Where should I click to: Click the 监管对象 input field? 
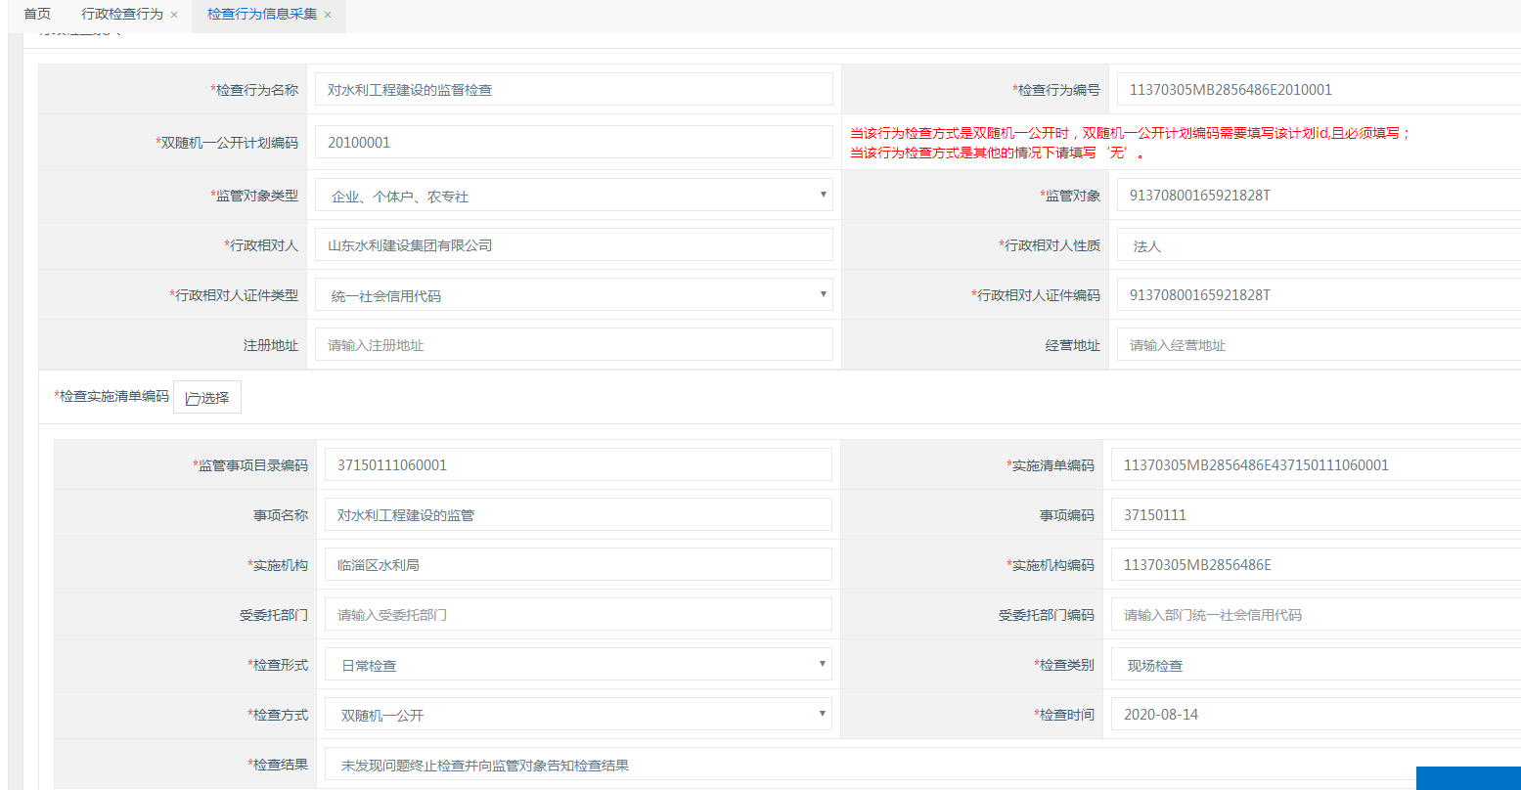click(x=1319, y=196)
